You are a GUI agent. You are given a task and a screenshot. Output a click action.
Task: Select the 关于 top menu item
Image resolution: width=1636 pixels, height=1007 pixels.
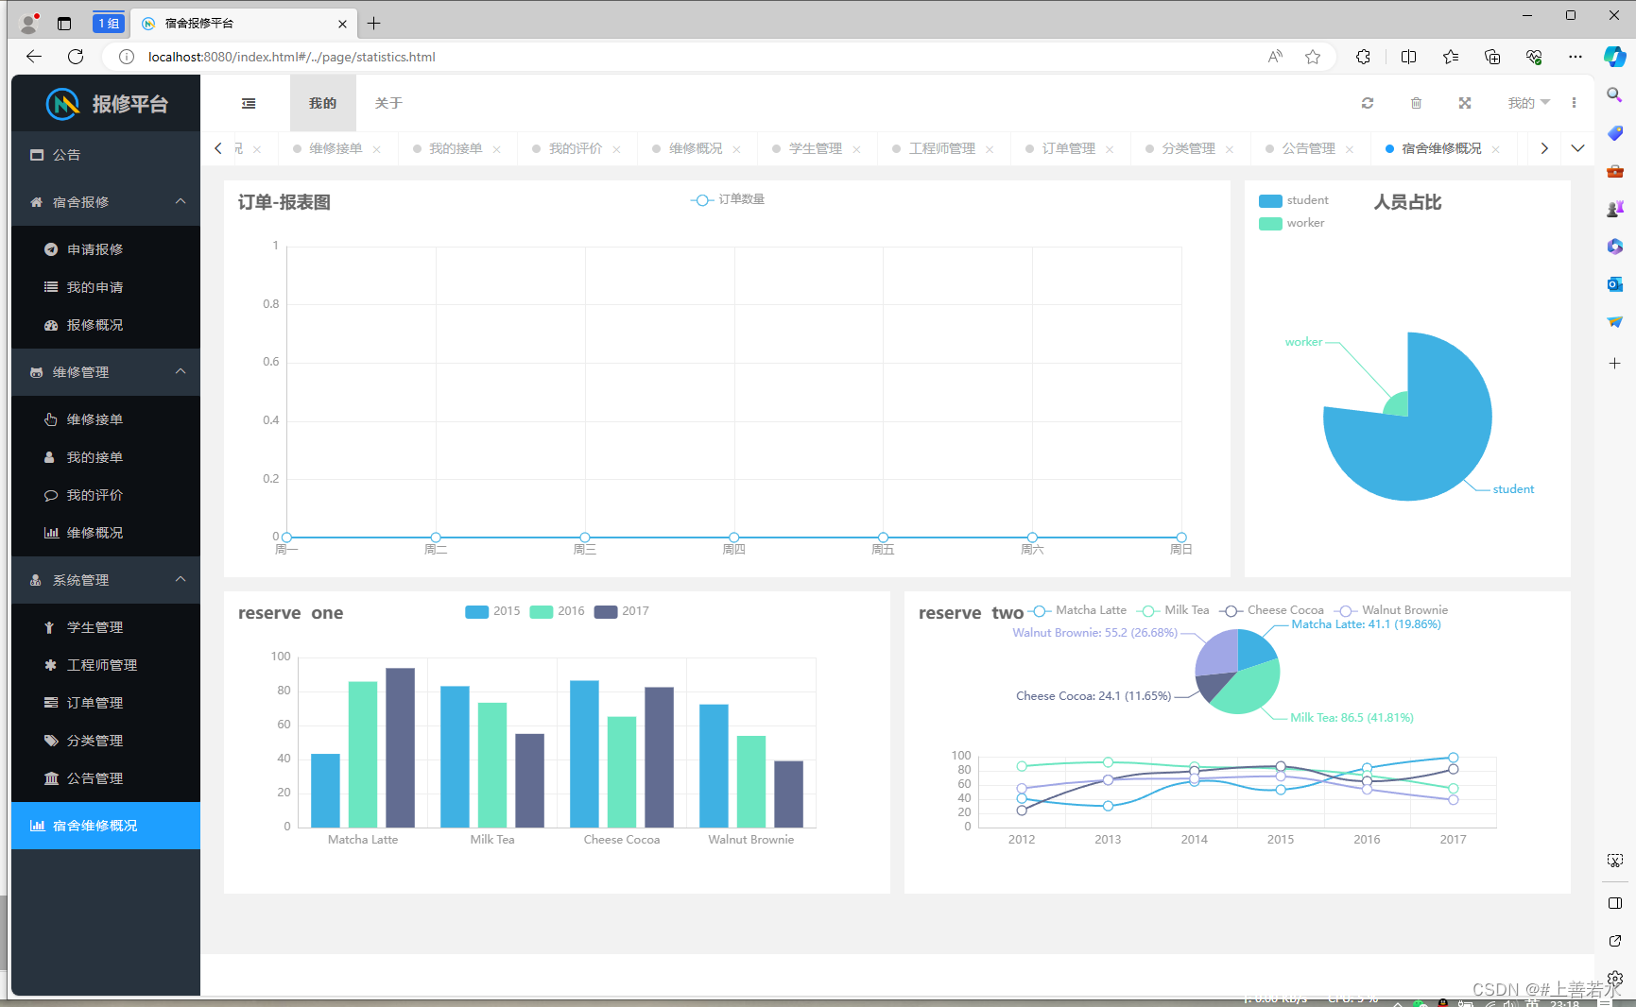[388, 103]
